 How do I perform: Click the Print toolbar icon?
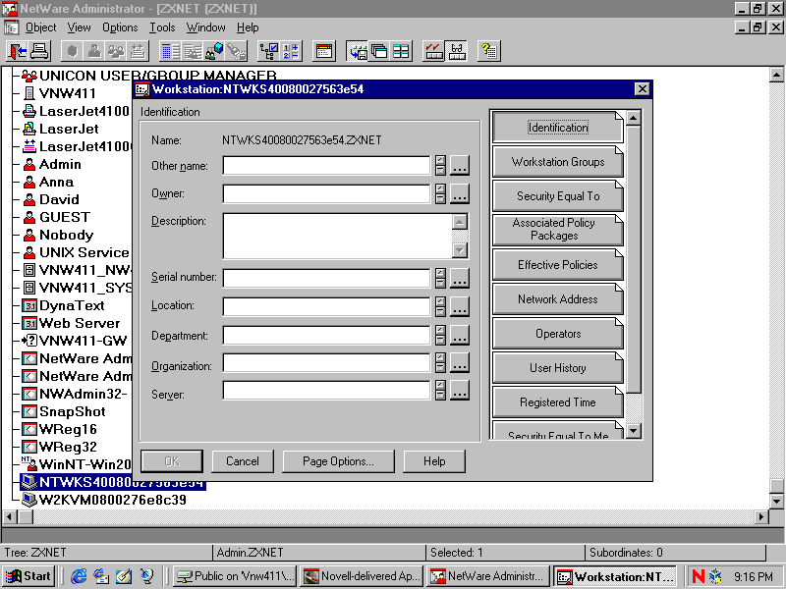(x=39, y=51)
